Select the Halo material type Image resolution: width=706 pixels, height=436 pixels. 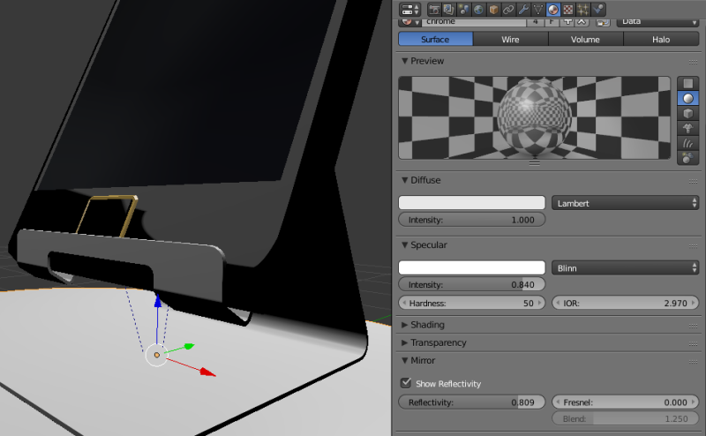(x=661, y=39)
